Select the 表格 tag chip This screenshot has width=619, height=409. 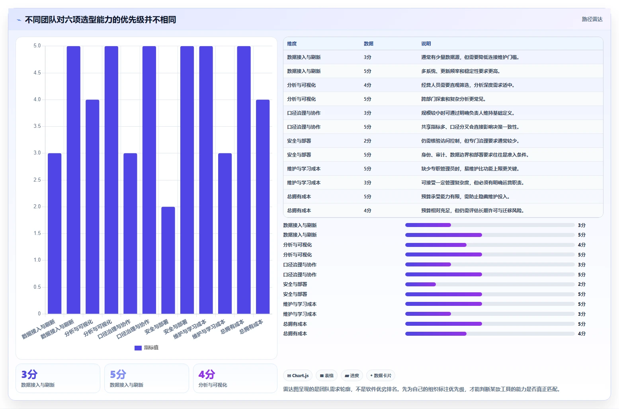[327, 376]
